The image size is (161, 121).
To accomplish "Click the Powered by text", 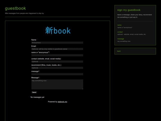I will click(x=52, y=102).
